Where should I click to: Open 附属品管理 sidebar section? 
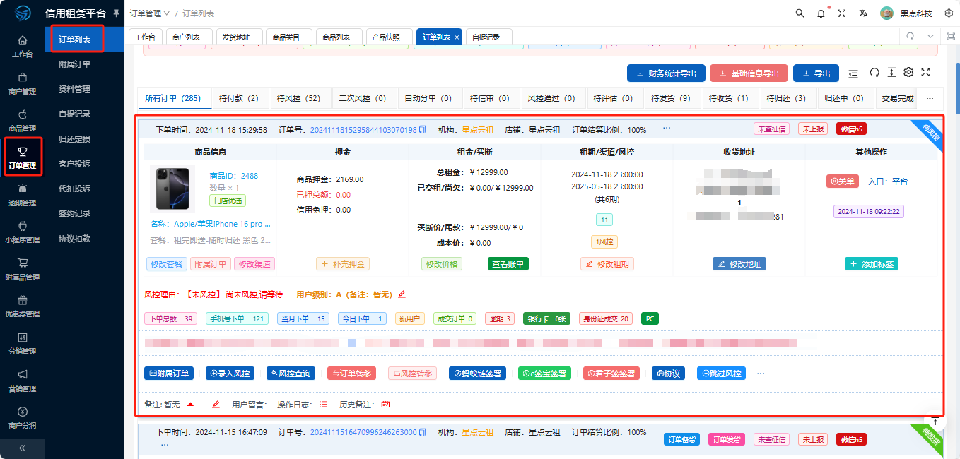[x=22, y=269]
